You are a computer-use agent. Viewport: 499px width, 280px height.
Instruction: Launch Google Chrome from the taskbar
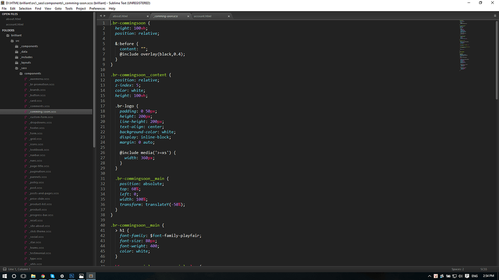(43, 276)
